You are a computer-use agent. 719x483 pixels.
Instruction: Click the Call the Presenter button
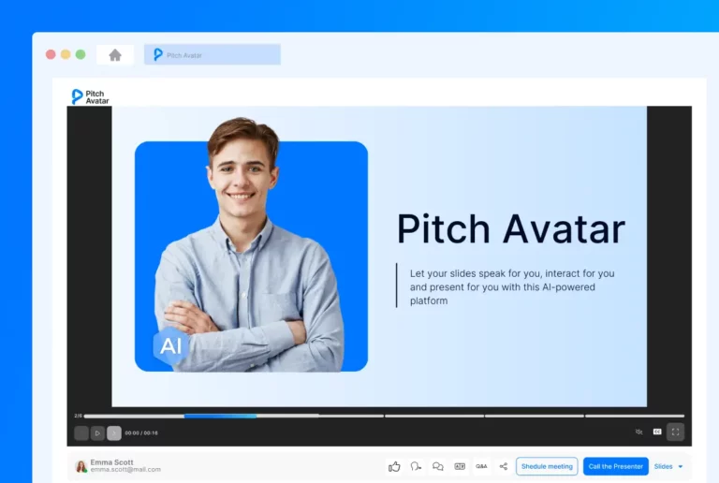point(616,466)
